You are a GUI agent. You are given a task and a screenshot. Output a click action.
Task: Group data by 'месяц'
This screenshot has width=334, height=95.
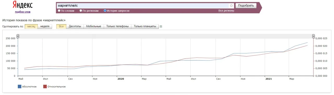click(31, 26)
